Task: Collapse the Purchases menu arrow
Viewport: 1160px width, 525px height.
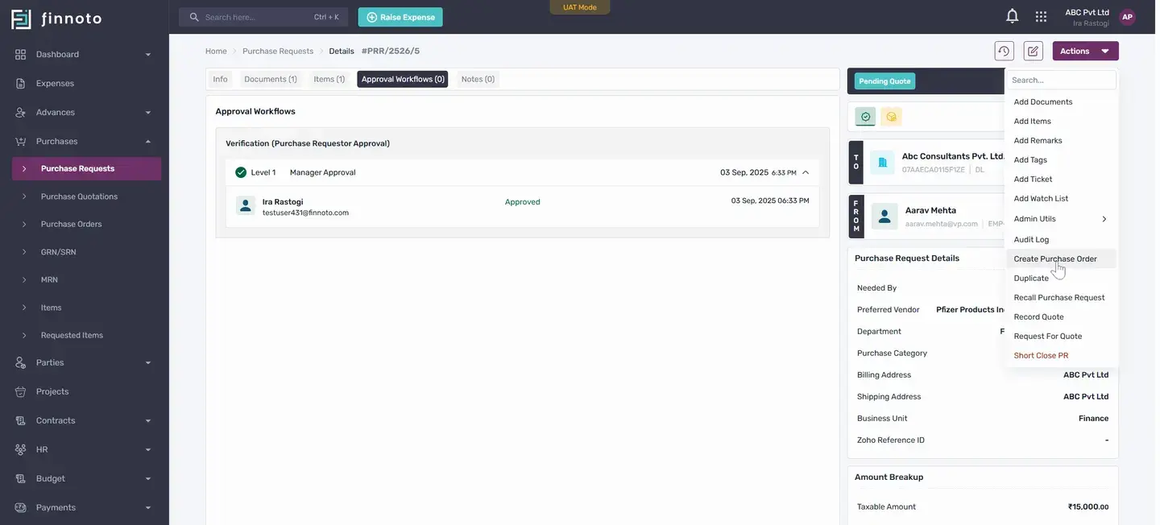Action: (x=147, y=142)
